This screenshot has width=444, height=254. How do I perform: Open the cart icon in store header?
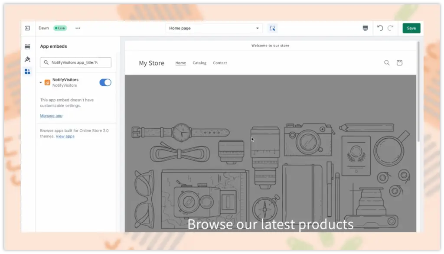tap(399, 63)
